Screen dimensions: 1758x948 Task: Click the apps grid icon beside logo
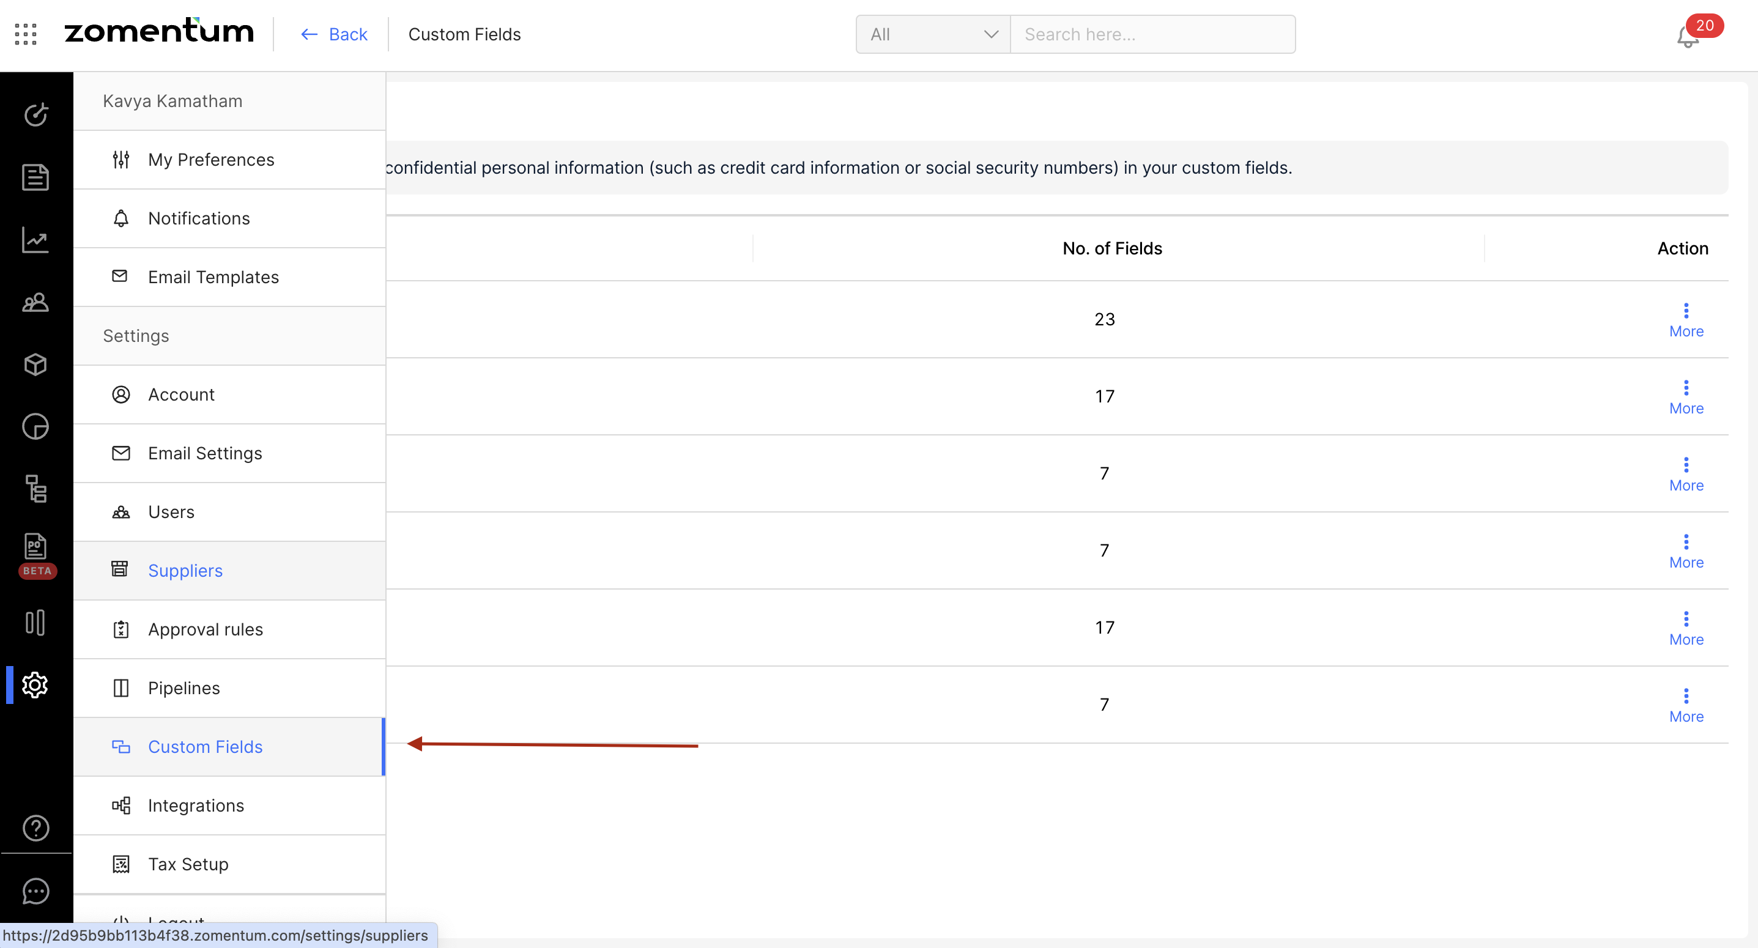click(26, 34)
